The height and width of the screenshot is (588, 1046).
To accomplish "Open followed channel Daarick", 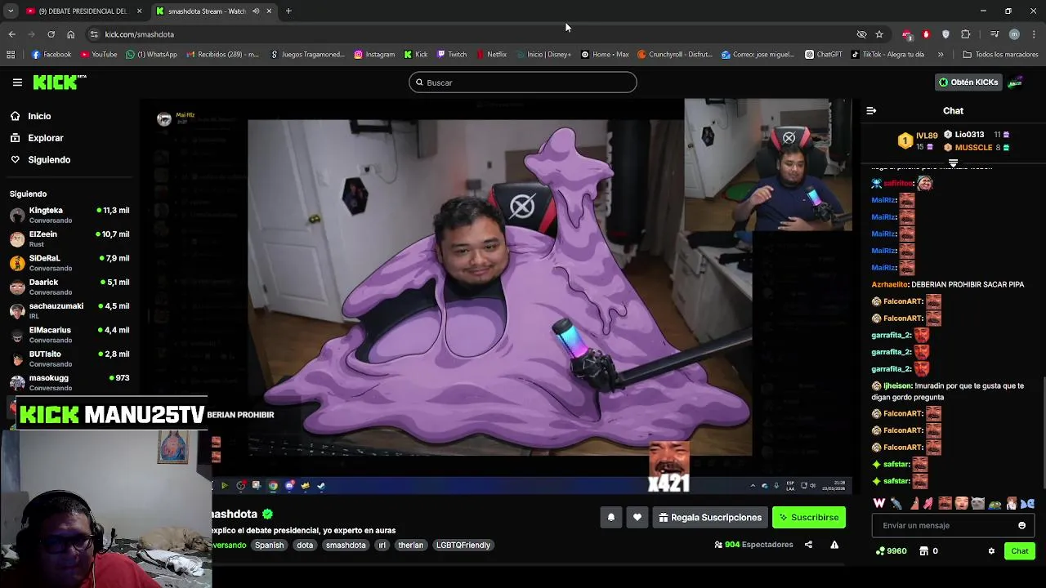I will click(69, 287).
